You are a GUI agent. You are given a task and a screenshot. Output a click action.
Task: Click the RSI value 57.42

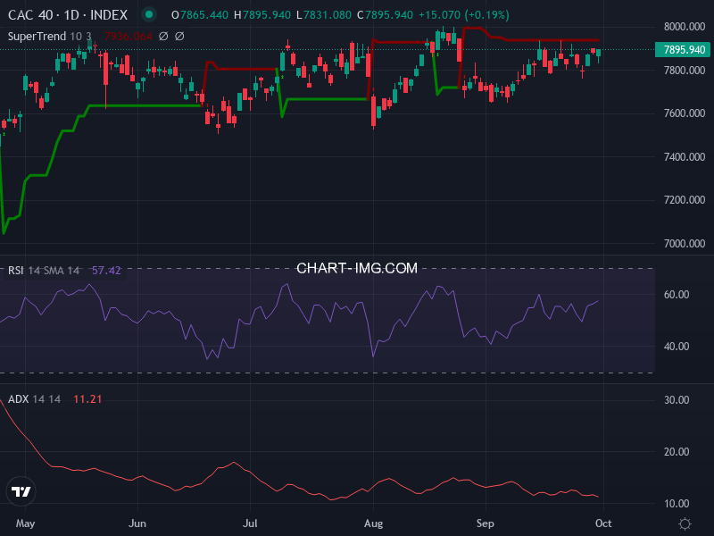point(106,270)
